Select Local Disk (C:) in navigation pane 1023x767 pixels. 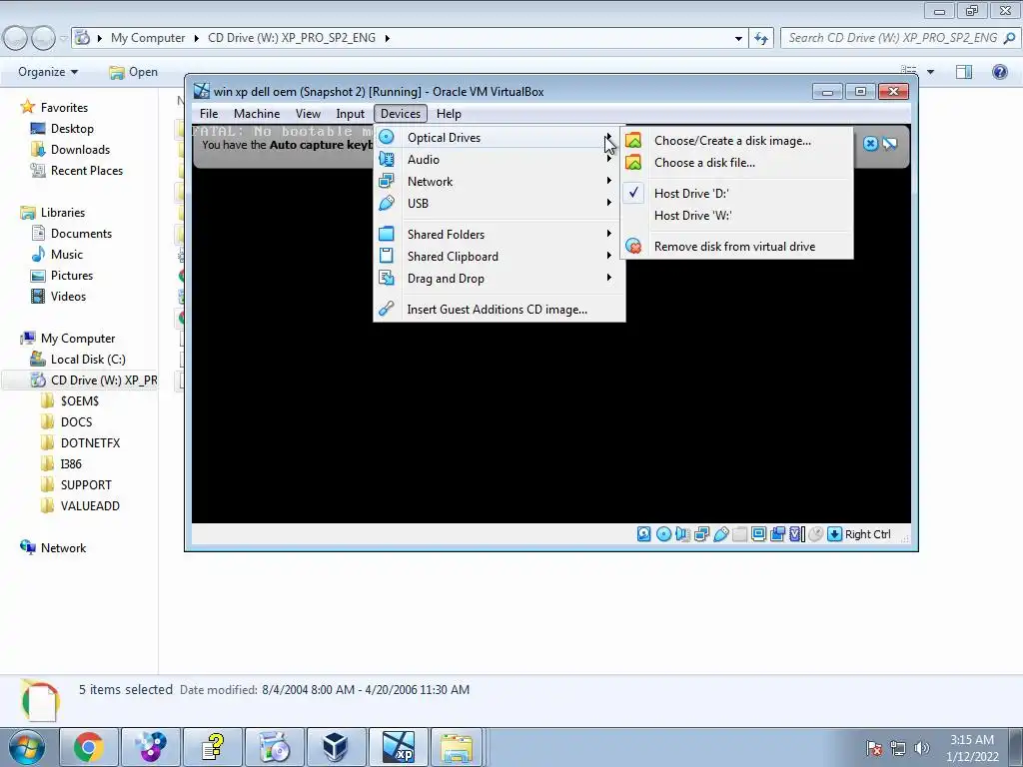tap(88, 360)
